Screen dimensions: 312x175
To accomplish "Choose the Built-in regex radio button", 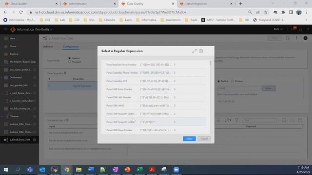I will click(x=219, y=81).
